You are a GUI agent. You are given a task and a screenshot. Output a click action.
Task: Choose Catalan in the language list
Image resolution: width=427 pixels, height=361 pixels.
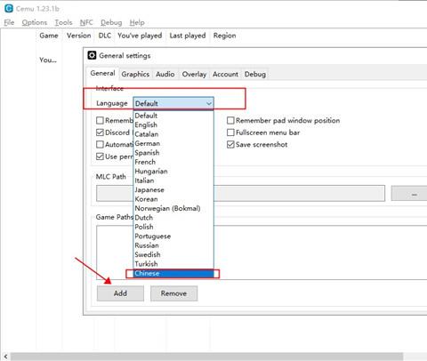point(173,134)
